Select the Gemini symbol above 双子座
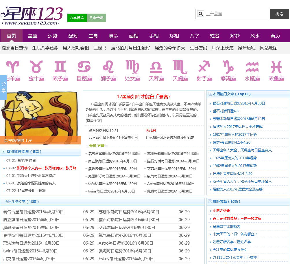Viewport: 290px width, 264px height. (60, 67)
